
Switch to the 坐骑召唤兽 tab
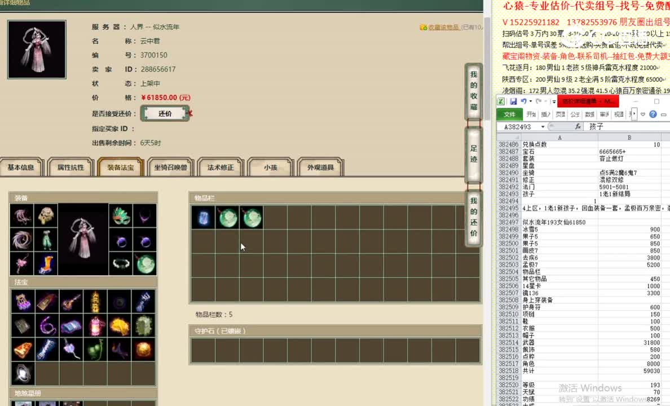170,167
